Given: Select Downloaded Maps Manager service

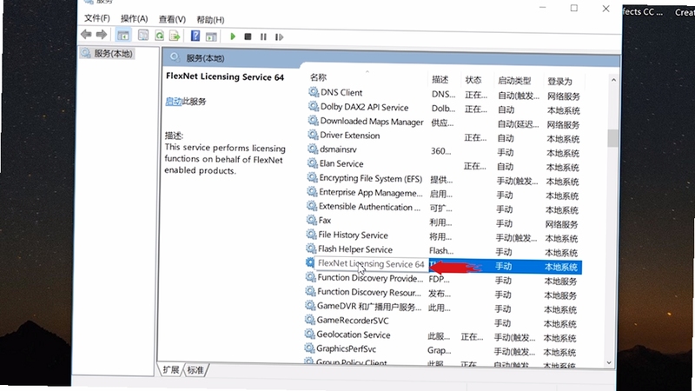Looking at the screenshot, I should (372, 122).
